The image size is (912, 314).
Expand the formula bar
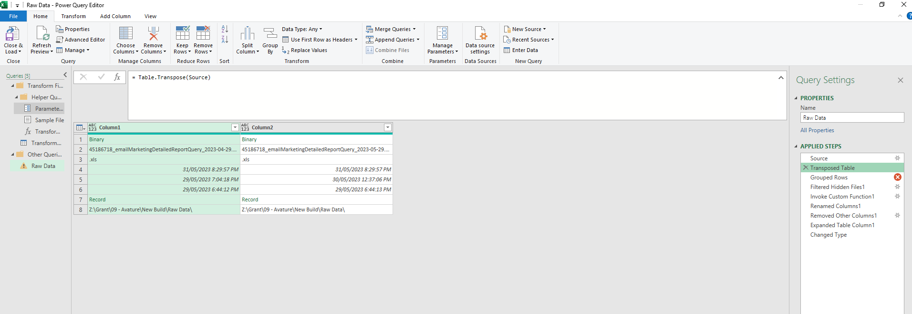(x=781, y=77)
